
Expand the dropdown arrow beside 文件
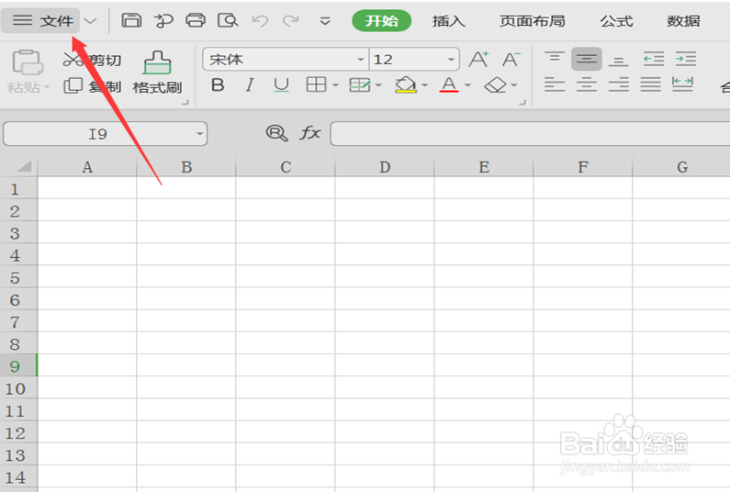pyautogui.click(x=90, y=21)
